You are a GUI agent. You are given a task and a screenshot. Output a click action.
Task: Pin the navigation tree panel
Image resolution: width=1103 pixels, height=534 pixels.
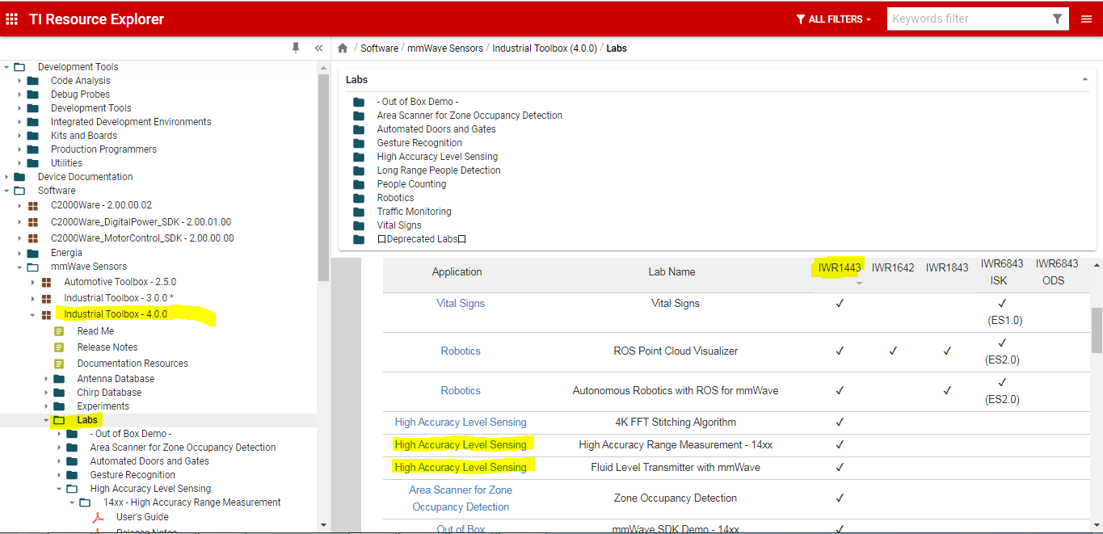(x=297, y=48)
